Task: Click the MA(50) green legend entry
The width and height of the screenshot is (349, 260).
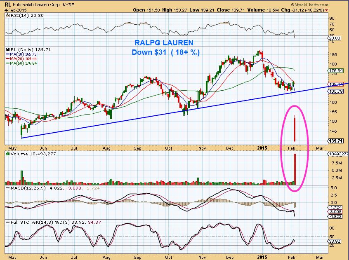Action: (x=21, y=63)
